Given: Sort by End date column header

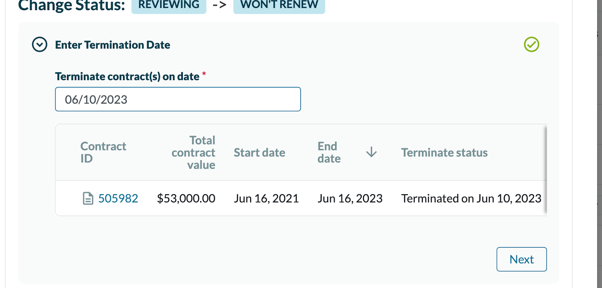Looking at the screenshot, I should pyautogui.click(x=329, y=152).
